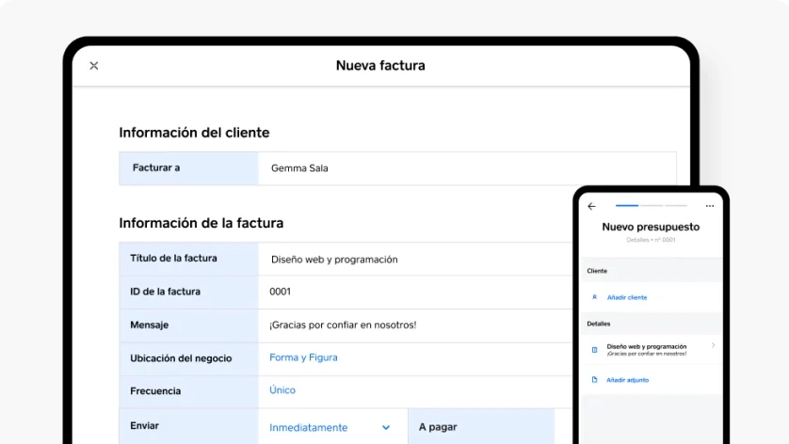Viewport: 789px width, 444px height.
Task: Click the Detalles nº 0001 subtitle on phone
Action: coord(651,240)
